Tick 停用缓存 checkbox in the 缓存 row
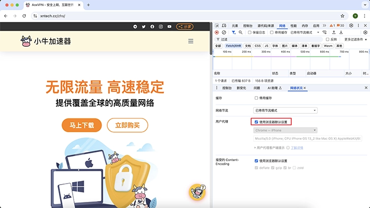The height and width of the screenshot is (208, 370). [256, 98]
